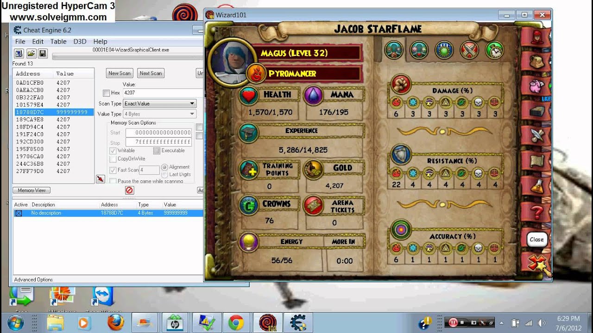Click the green Crowns icon
Image resolution: width=593 pixels, height=333 pixels.
pyautogui.click(x=249, y=205)
